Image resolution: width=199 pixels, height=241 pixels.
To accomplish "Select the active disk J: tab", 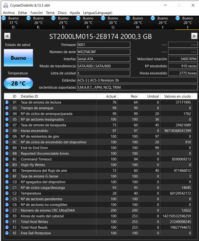I will click(187, 23).
